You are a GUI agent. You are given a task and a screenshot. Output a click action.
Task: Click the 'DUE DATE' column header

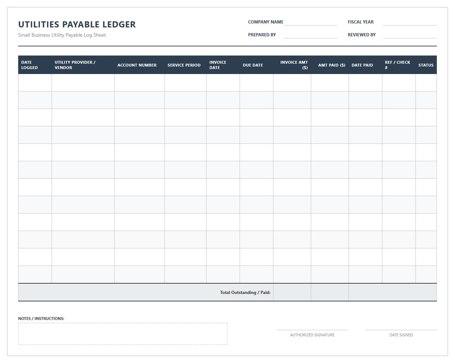point(256,65)
